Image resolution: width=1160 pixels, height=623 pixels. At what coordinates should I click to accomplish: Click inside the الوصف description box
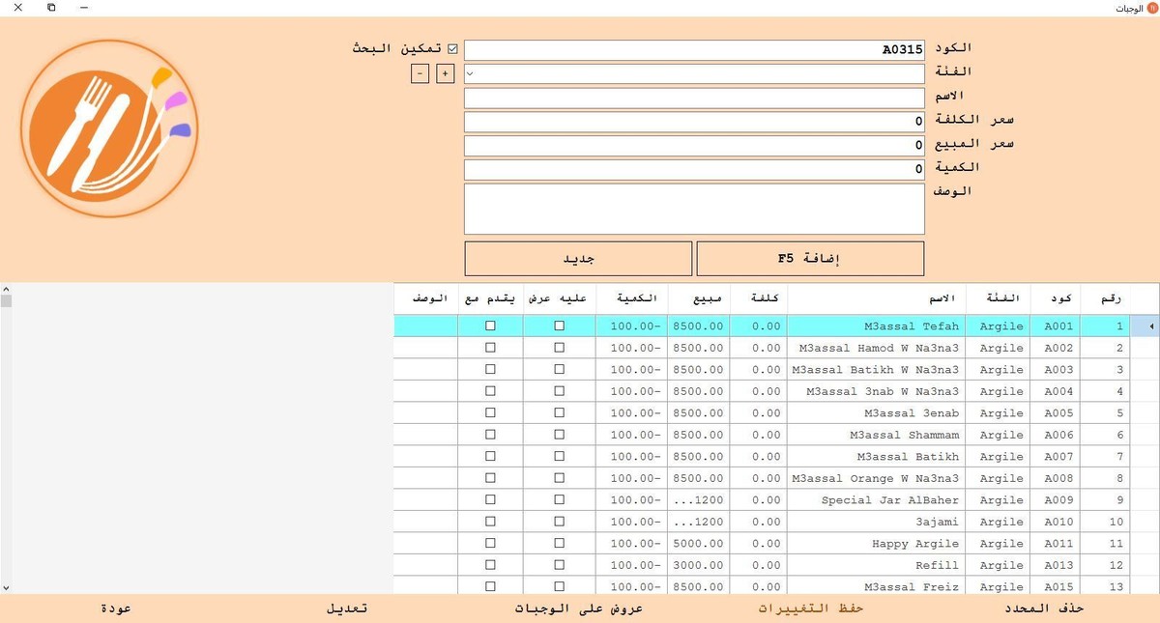[x=693, y=208]
